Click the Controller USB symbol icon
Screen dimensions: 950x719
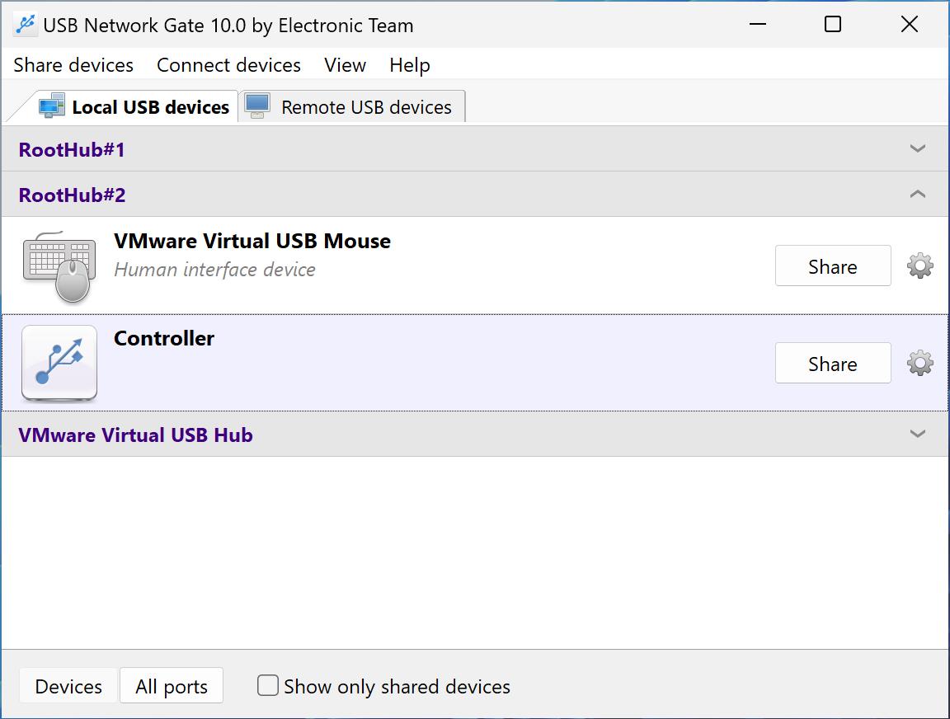(59, 363)
